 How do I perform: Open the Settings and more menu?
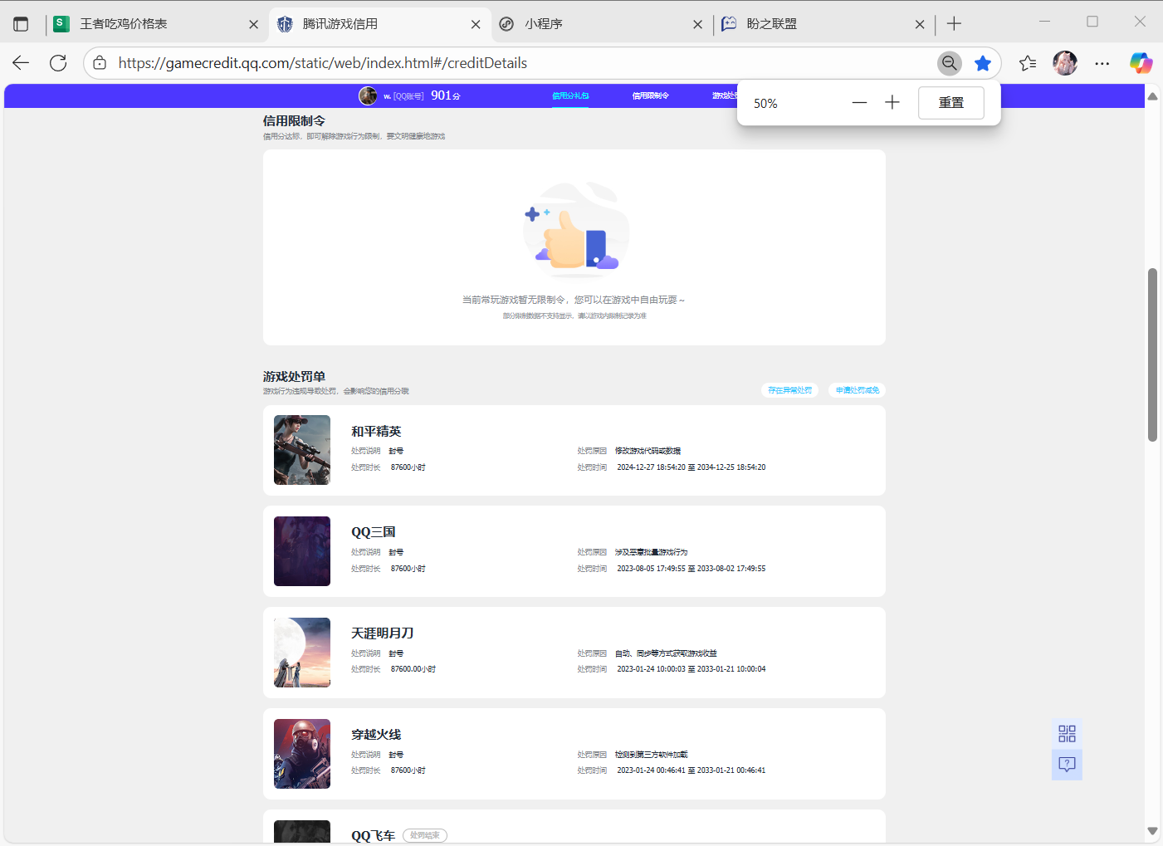[x=1102, y=63]
